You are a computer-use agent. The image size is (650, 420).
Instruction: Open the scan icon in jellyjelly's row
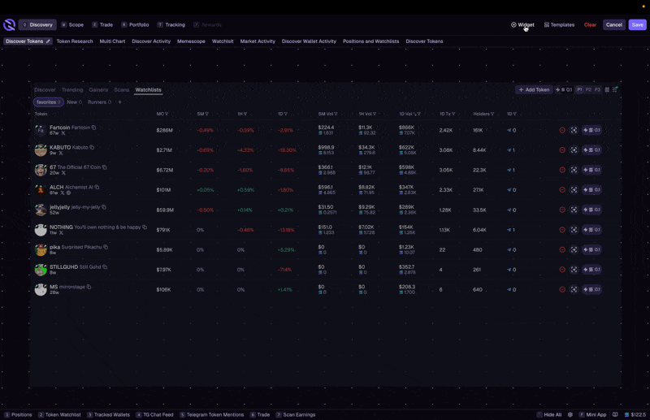tap(574, 210)
